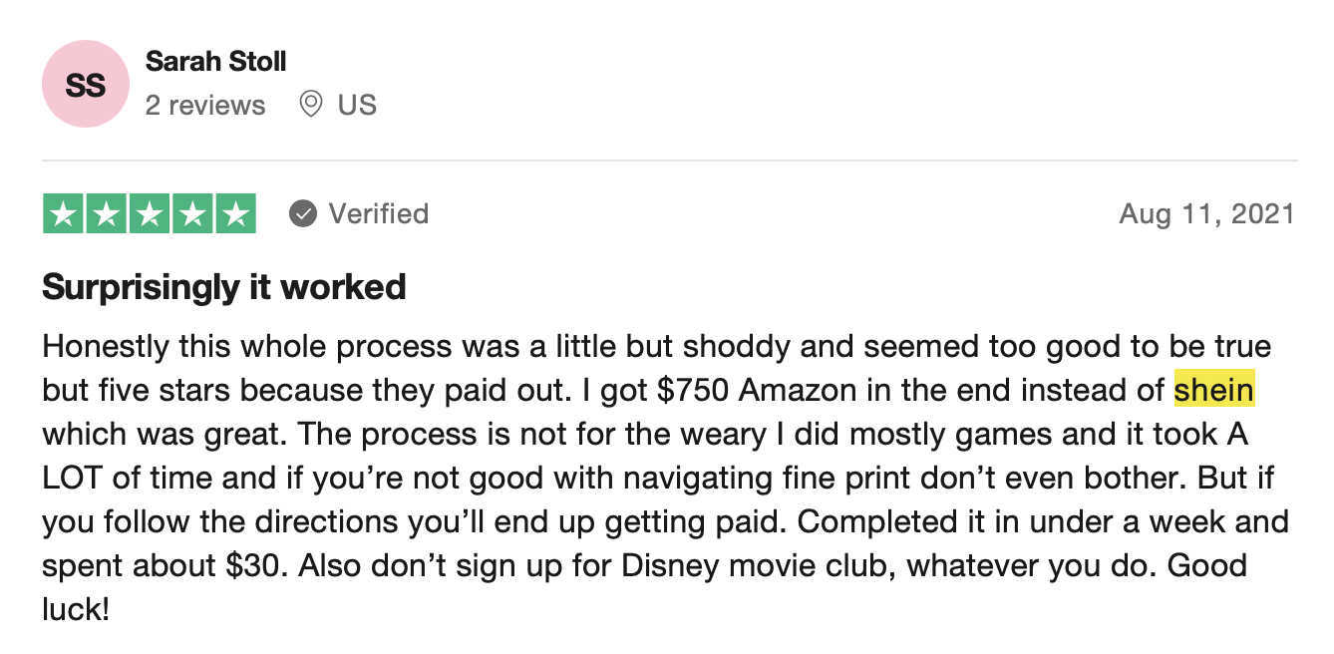Click the 'luck!' text at review end
This screenshot has width=1334, height=654.
pos(76,609)
